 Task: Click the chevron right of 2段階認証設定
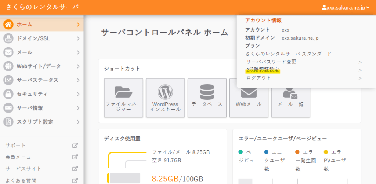coord(360,70)
